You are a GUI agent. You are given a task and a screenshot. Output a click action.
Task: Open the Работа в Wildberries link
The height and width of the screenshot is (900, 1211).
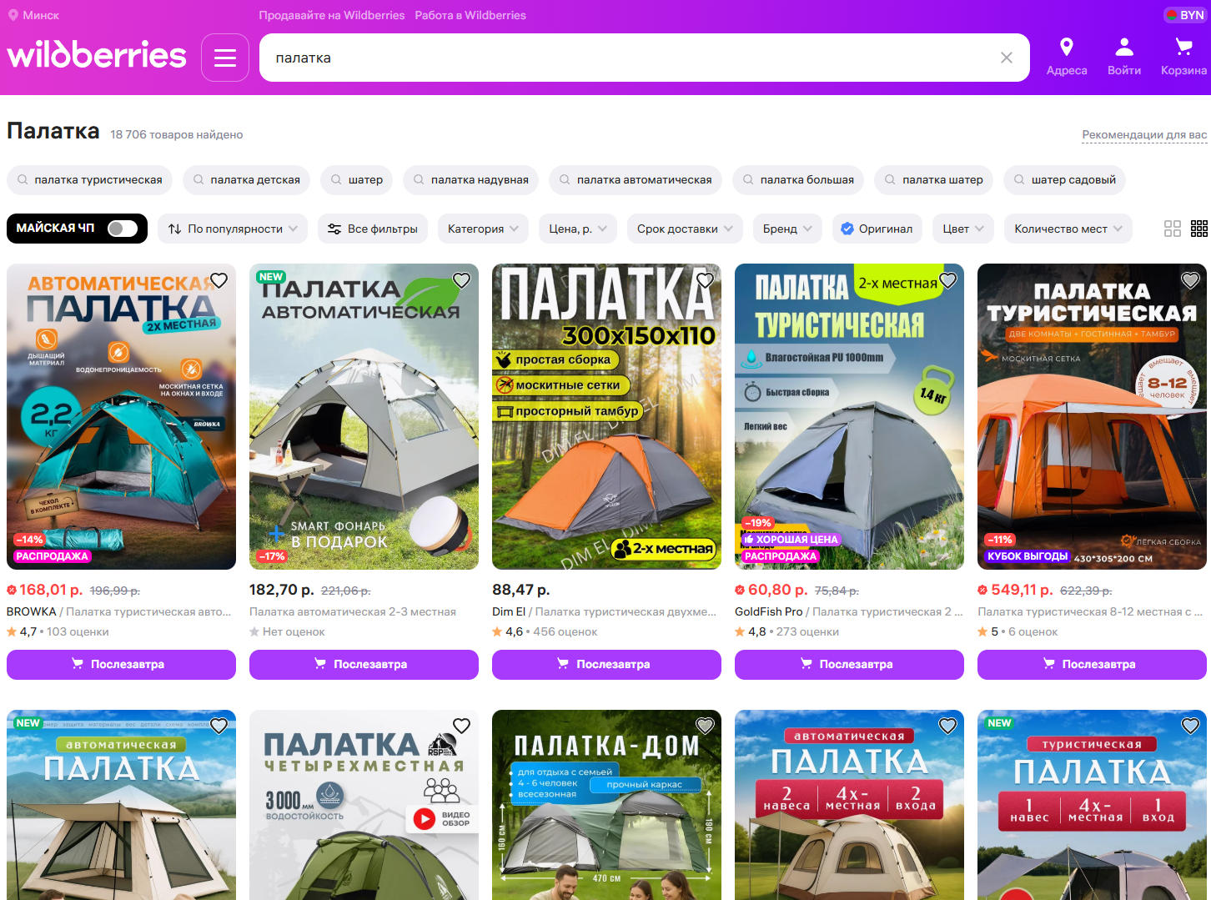click(x=470, y=15)
